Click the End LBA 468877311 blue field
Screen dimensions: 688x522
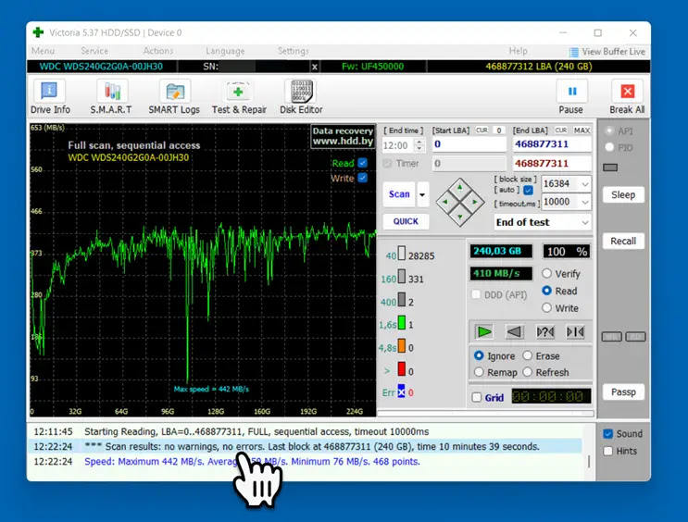pos(552,144)
